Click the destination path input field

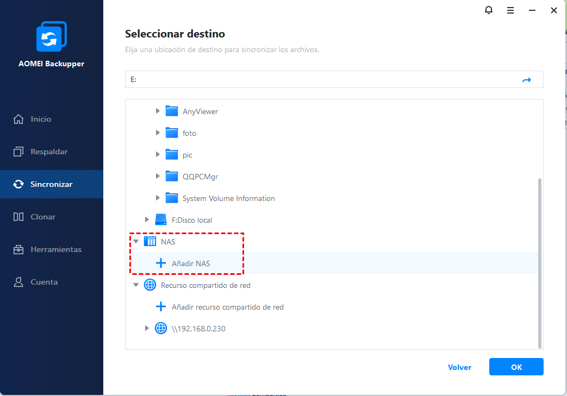pyautogui.click(x=334, y=79)
